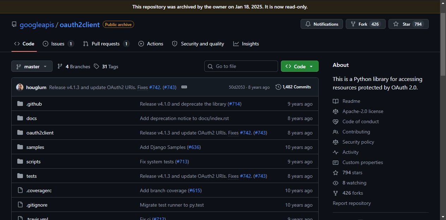Open the oauth2client repository link
The width and height of the screenshot is (446, 220).
[80, 25]
